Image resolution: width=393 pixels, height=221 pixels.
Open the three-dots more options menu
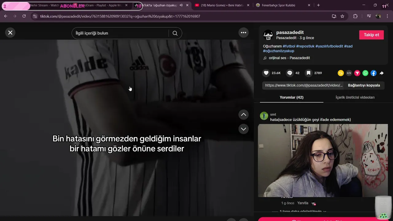click(243, 33)
